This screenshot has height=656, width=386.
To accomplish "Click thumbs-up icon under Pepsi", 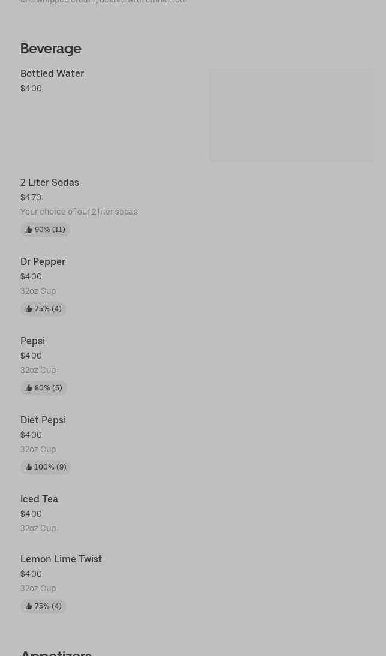I will (29, 388).
